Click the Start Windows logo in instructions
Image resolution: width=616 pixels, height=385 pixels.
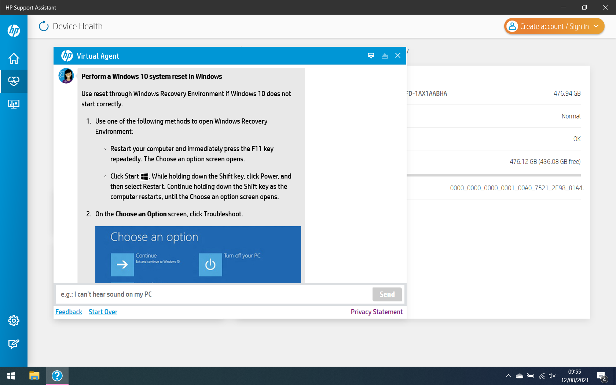click(x=144, y=177)
